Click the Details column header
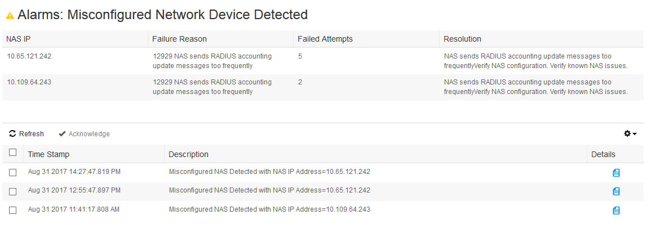 point(603,154)
